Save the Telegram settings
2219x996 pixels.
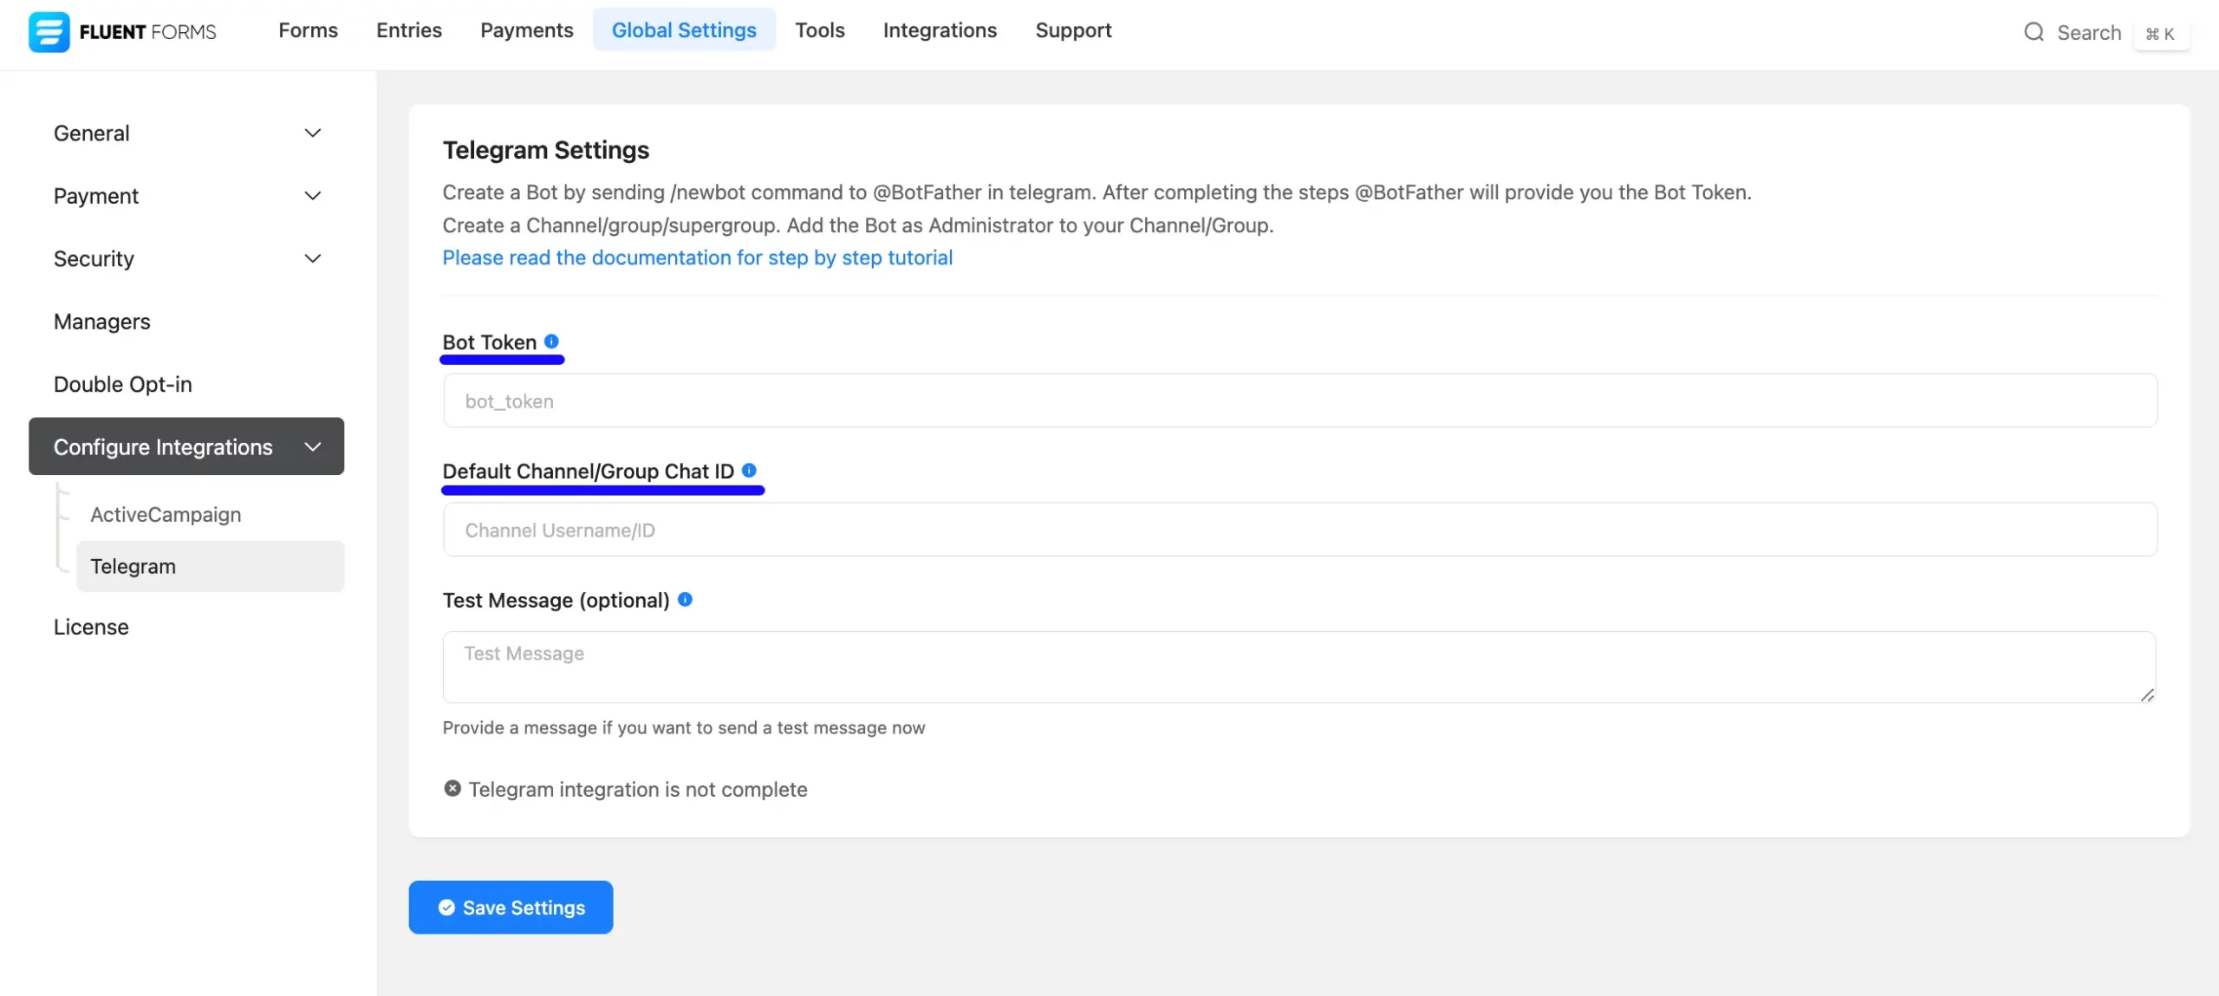[511, 908]
